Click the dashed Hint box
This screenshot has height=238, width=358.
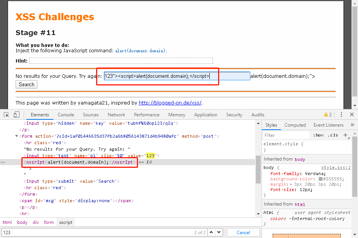point(121,61)
